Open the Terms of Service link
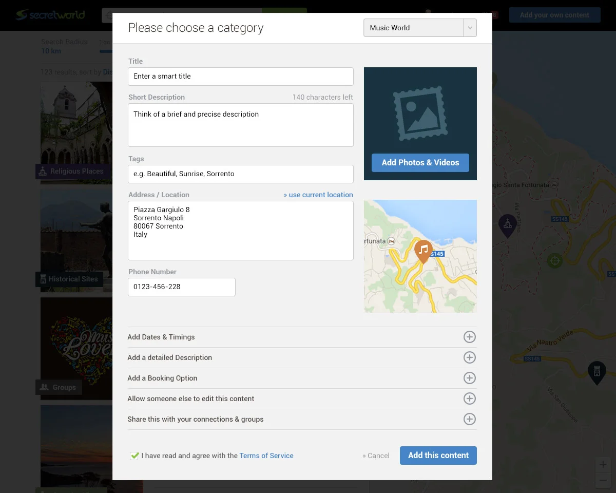Image resolution: width=616 pixels, height=493 pixels. 266,456
